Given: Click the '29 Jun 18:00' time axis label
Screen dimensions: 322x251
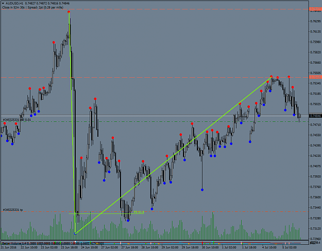Looking at the screenshot, I should 190,247.
